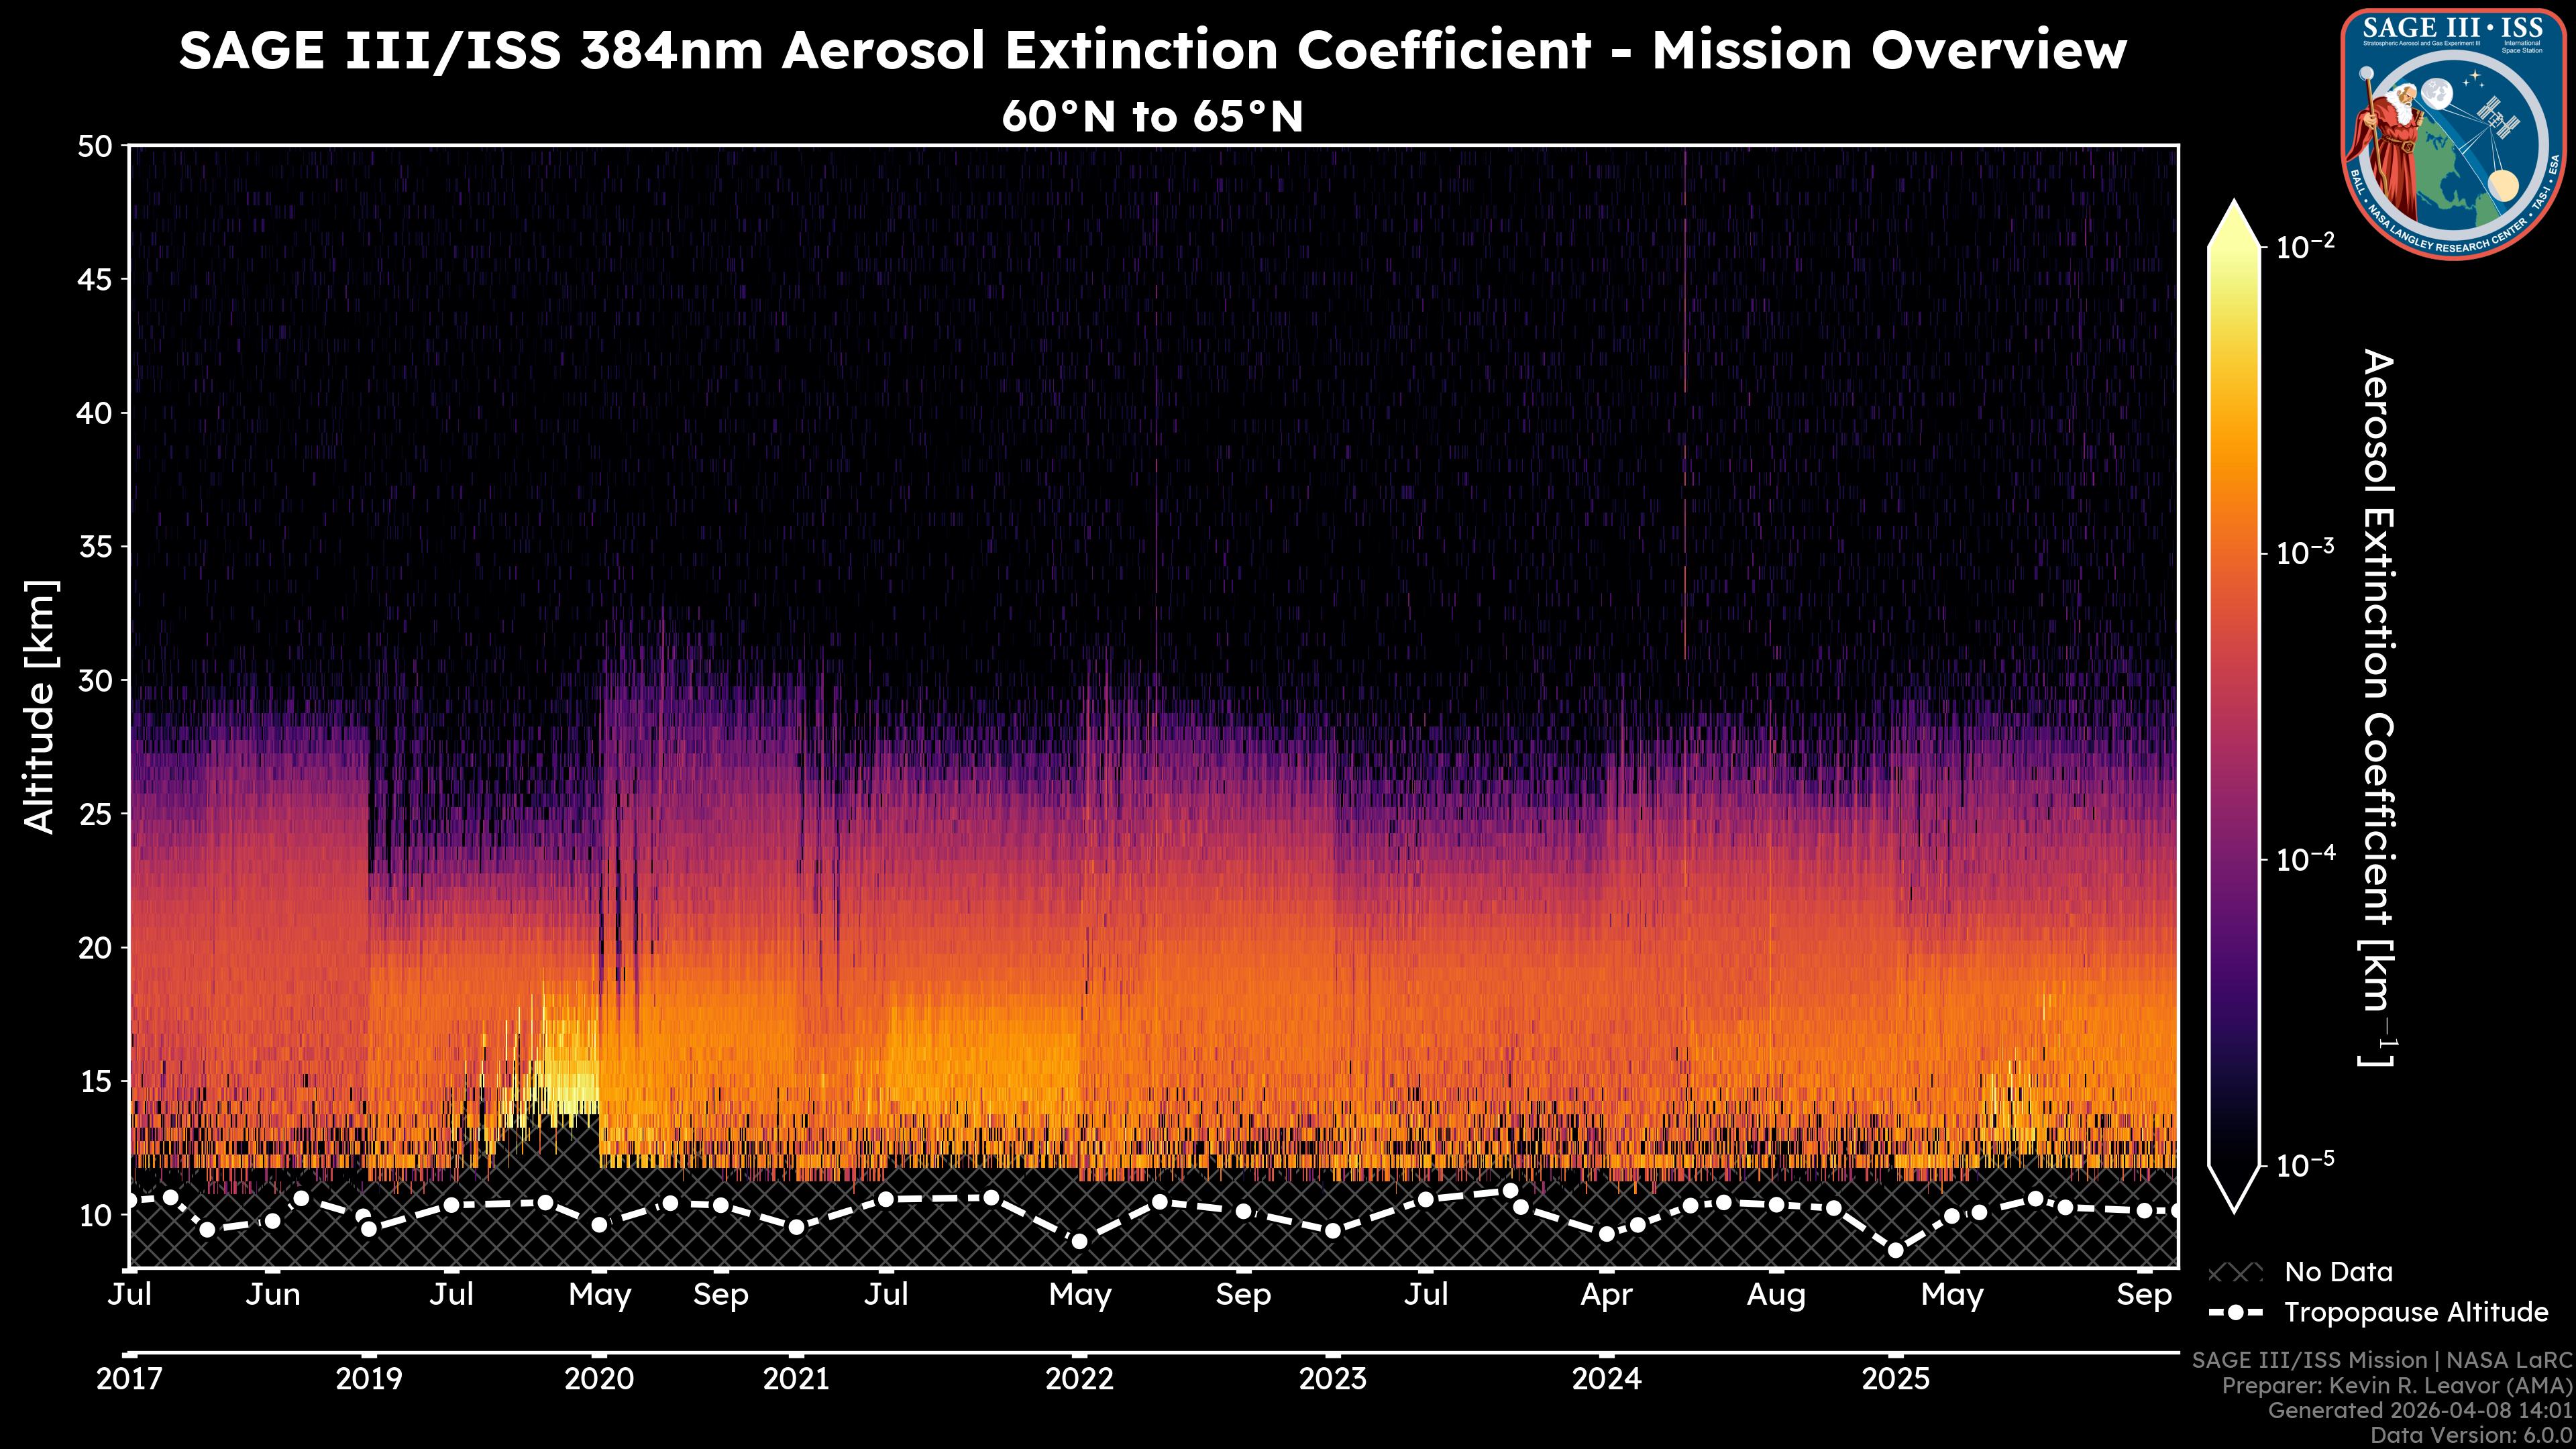2576x1449 pixels.
Task: Click the colorbar upper arrow tip
Action: click(x=2234, y=206)
